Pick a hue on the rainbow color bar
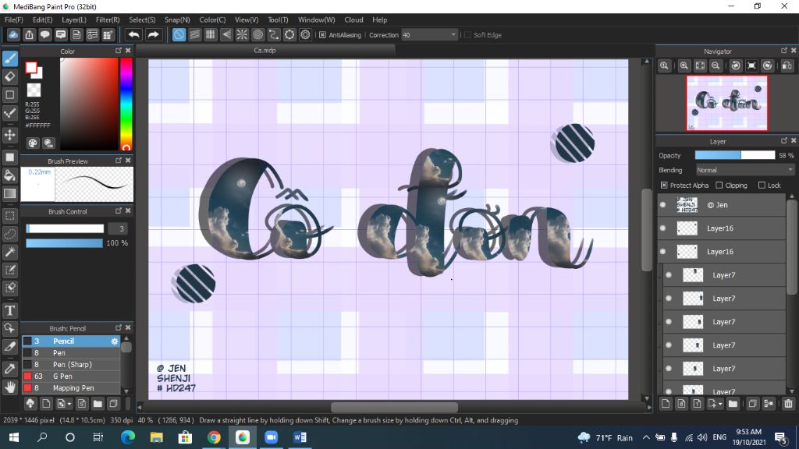The height and width of the screenshot is (449, 799). pyautogui.click(x=126, y=104)
